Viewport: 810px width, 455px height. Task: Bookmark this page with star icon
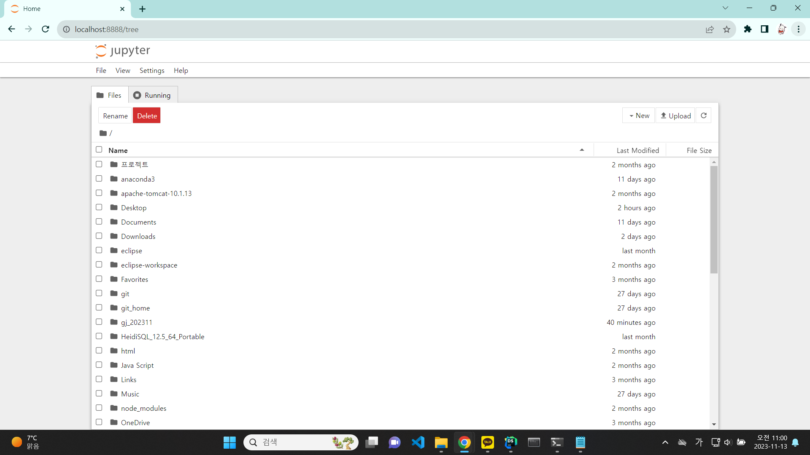click(x=726, y=29)
